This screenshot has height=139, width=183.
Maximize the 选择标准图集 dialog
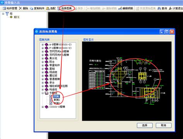click(167, 32)
